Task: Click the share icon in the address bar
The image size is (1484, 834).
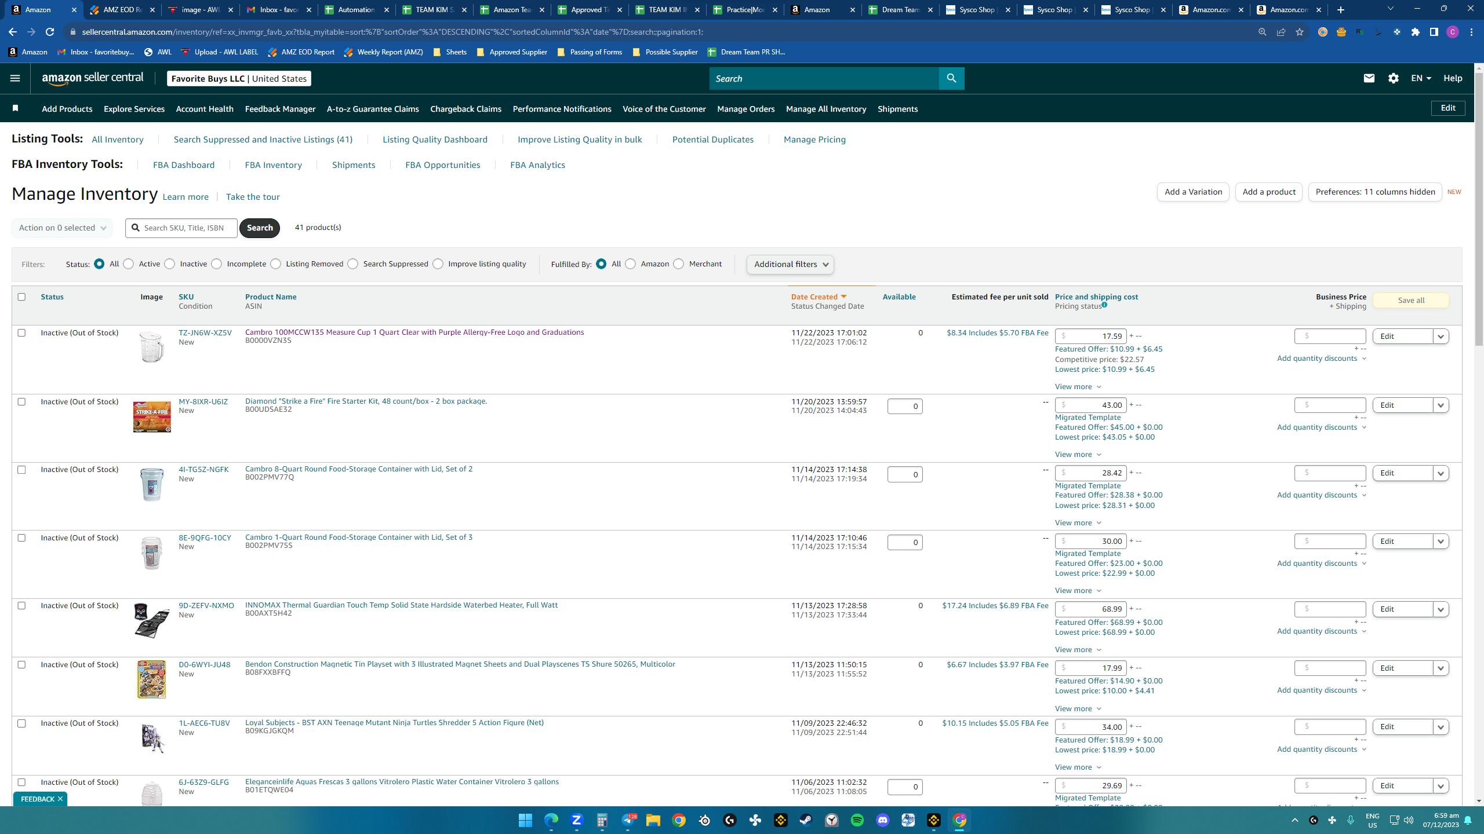Action: tap(1281, 32)
